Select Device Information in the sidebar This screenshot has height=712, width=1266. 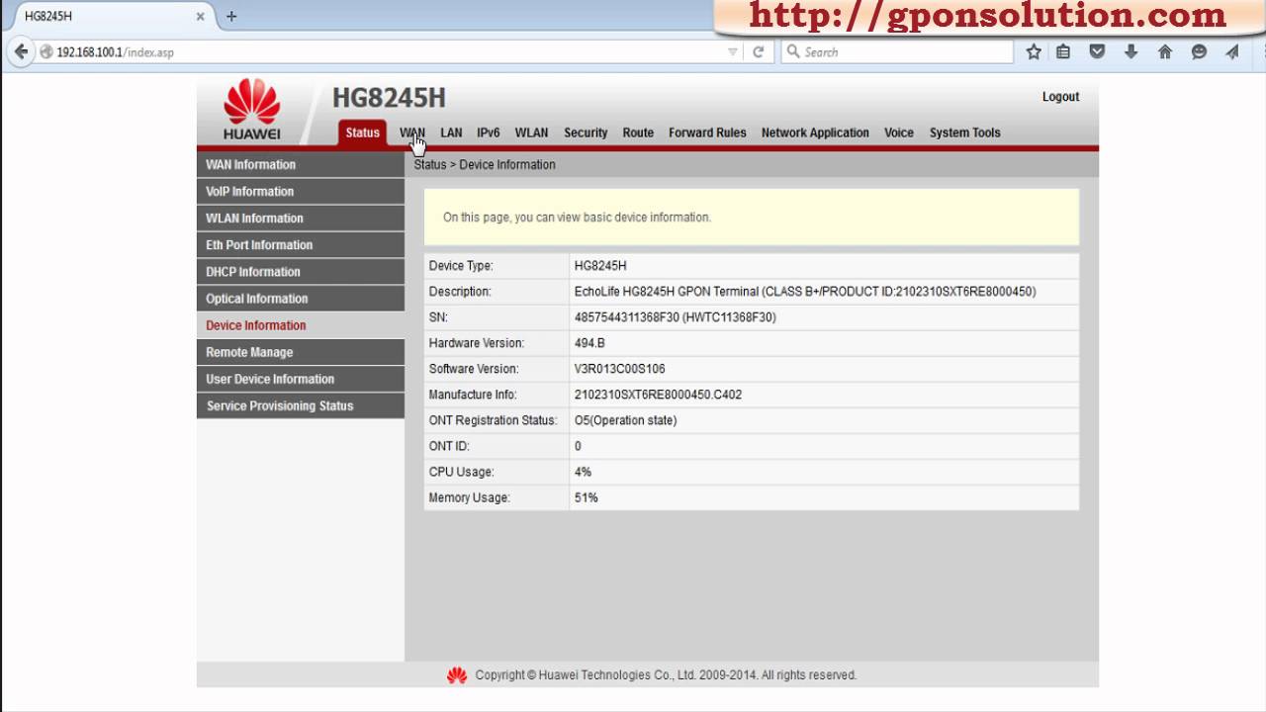pos(301,325)
